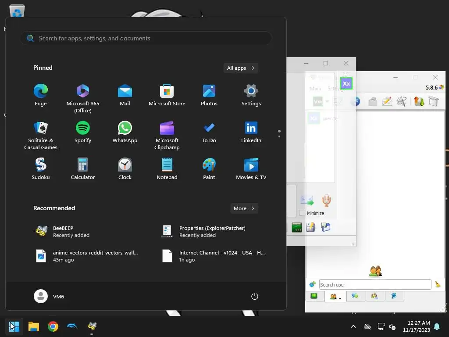Click the broom clear-search icon
449x337 pixels.
438,284
